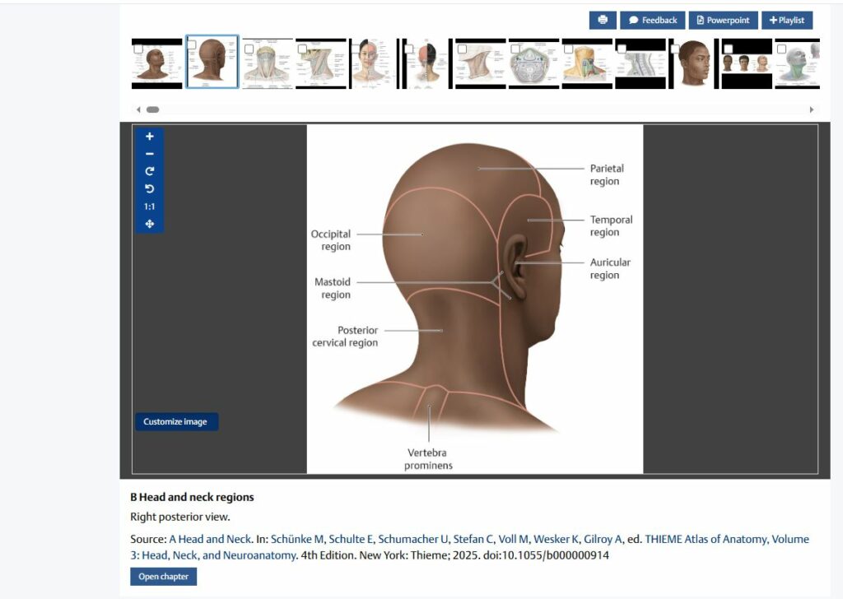
Task: Reset image to 1:1 scale
Action: [x=149, y=207]
